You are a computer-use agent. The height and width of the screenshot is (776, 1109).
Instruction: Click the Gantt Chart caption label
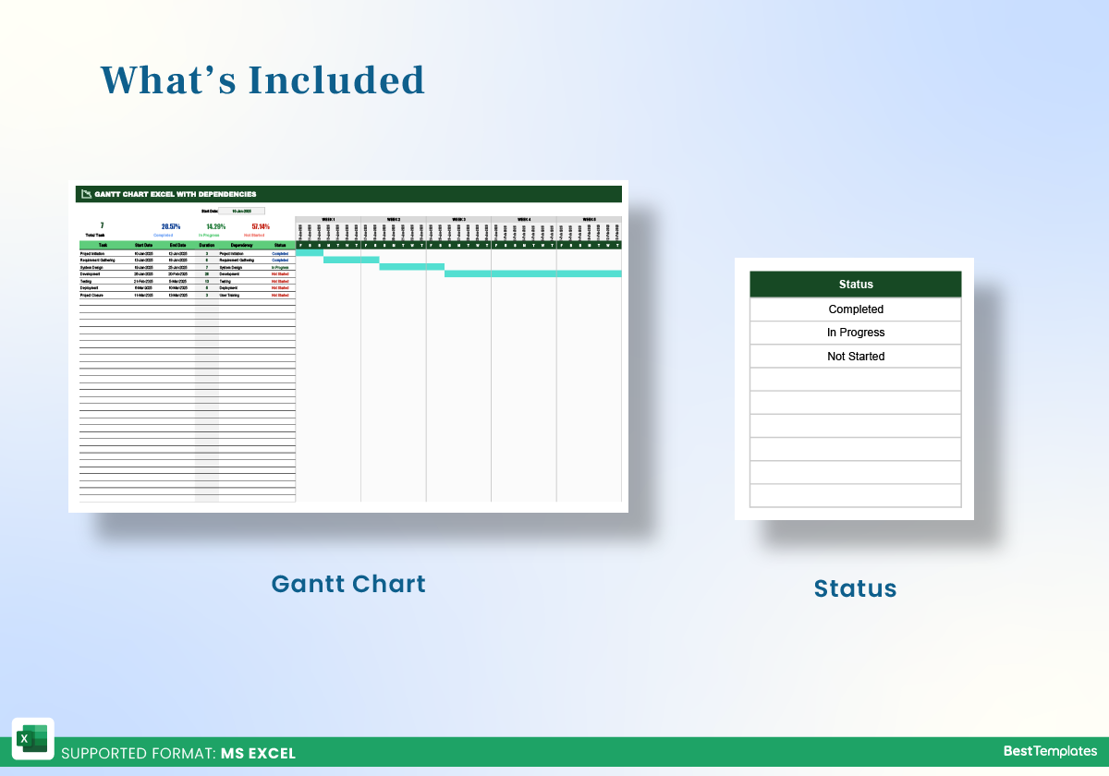point(348,584)
